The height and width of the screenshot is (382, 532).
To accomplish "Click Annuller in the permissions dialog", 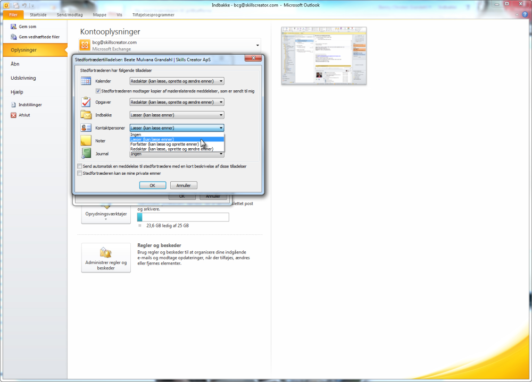I will point(184,185).
